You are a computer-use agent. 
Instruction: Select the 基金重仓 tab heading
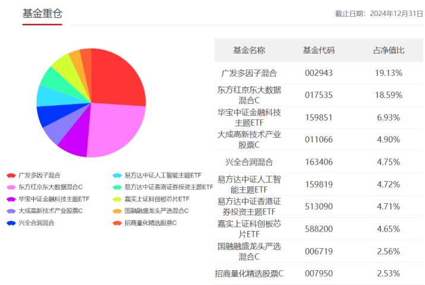pos(42,14)
